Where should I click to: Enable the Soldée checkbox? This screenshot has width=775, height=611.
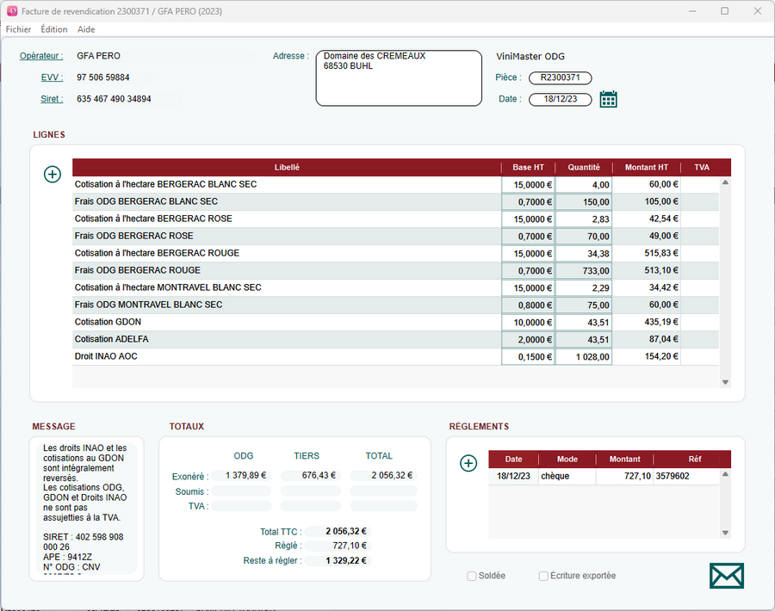click(472, 576)
